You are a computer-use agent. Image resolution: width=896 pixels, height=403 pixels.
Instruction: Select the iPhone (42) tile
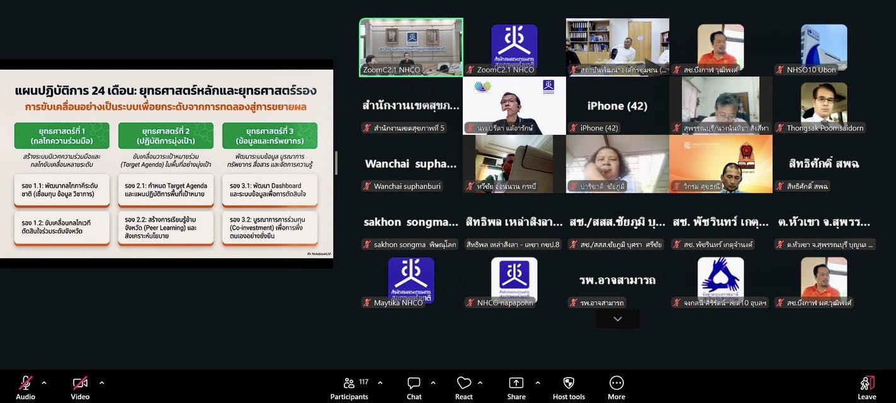coord(618,106)
